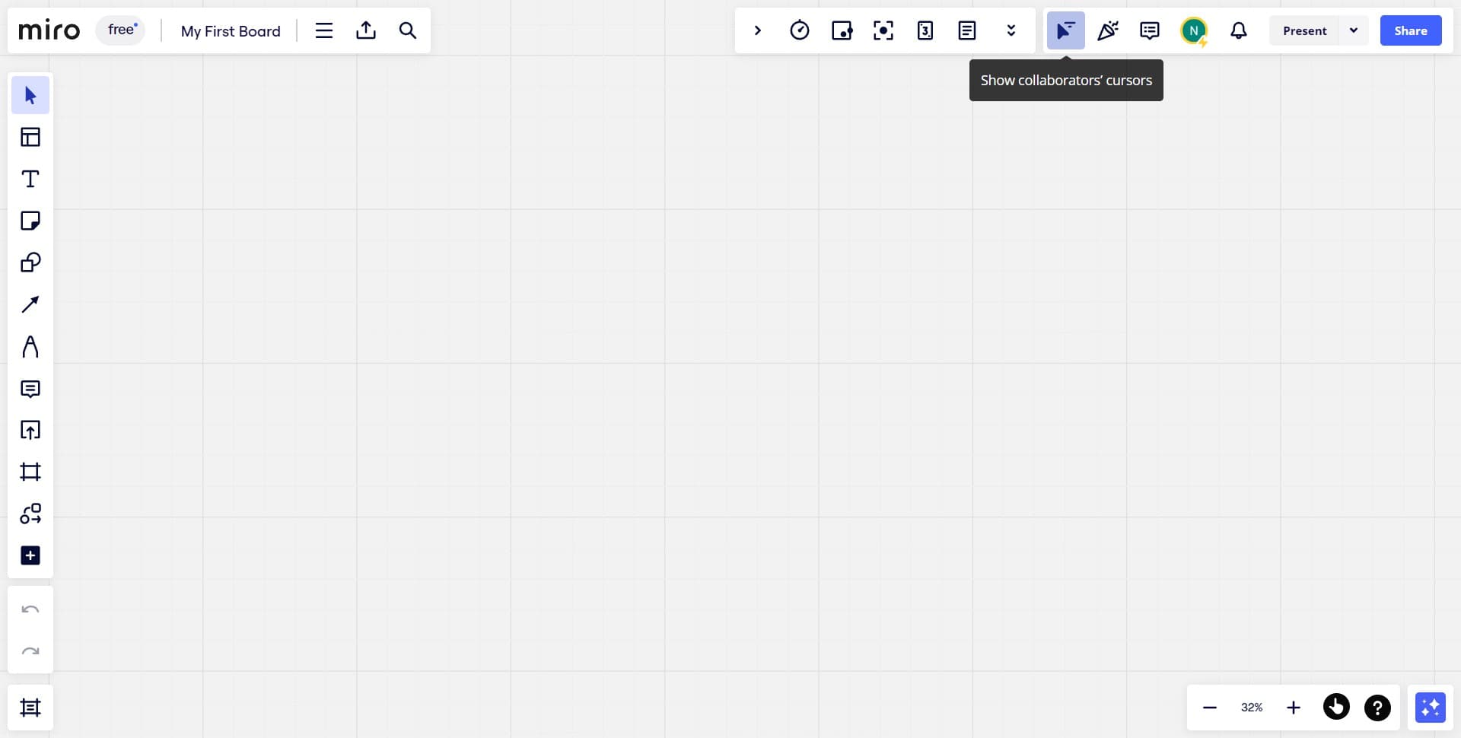Zoom in using plus control
This screenshot has width=1461, height=738.
(x=1293, y=708)
